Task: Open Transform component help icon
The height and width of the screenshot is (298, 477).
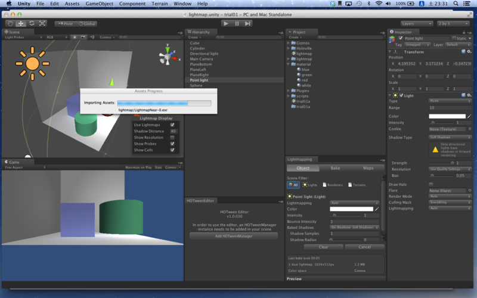Action: click(463, 52)
